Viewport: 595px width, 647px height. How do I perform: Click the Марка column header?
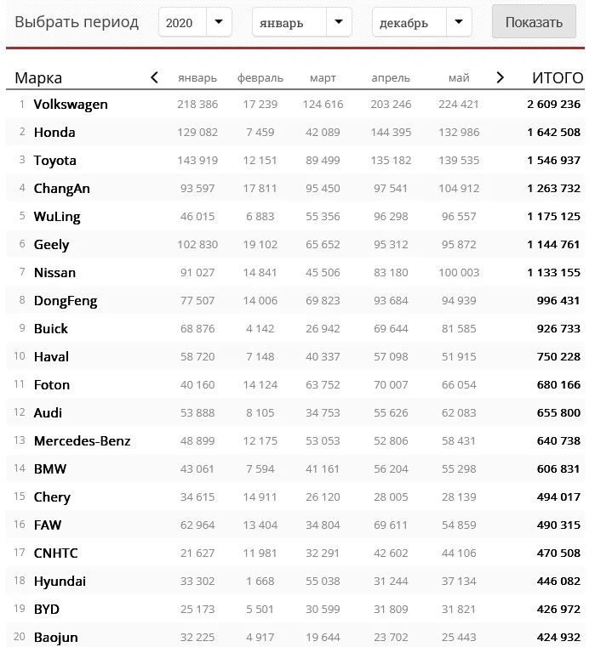pos(38,77)
